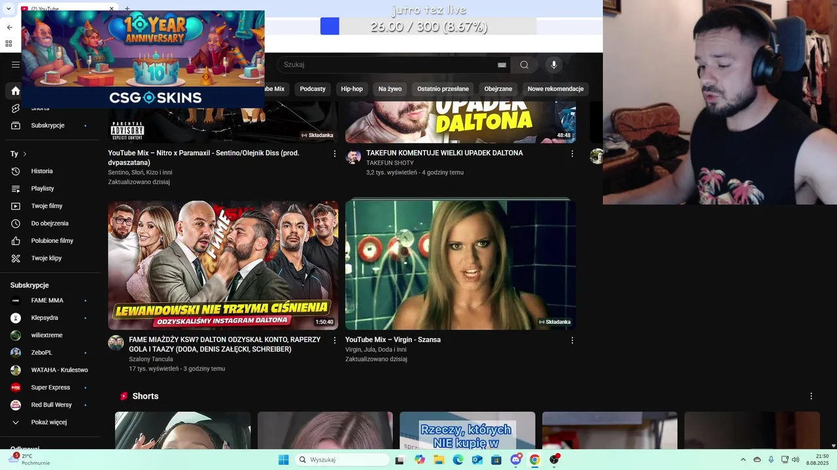Open Shorts icon in sidebar
The image size is (837, 470).
click(x=16, y=108)
